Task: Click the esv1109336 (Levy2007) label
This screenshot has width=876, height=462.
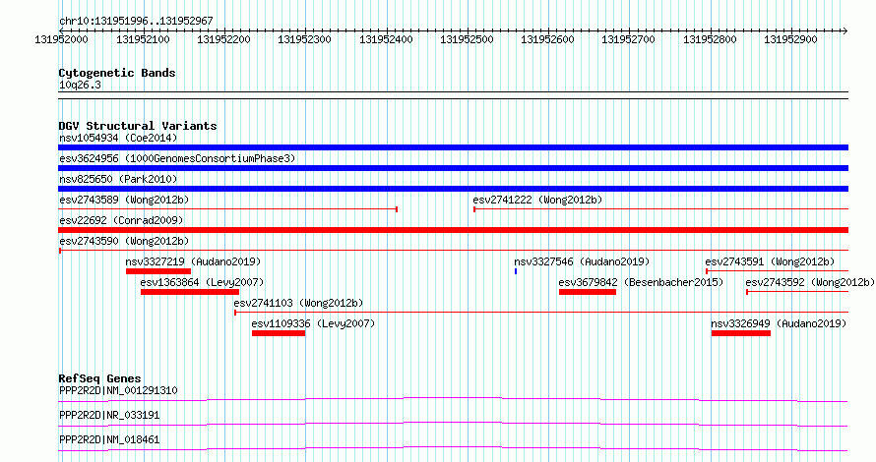Action: point(313,323)
